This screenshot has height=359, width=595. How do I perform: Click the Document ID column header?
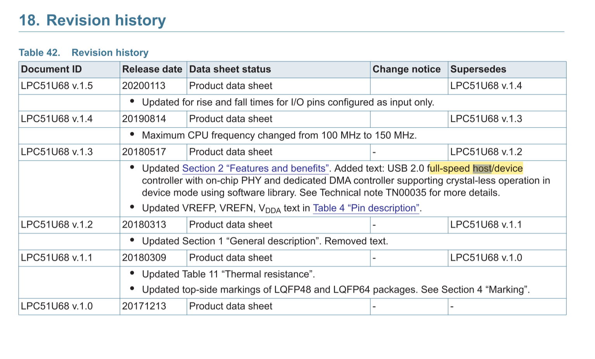click(52, 69)
